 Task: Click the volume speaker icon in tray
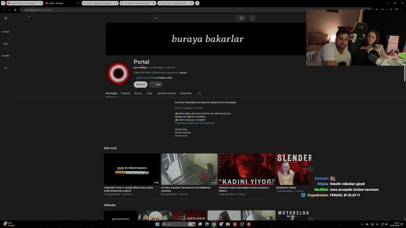[386, 224]
